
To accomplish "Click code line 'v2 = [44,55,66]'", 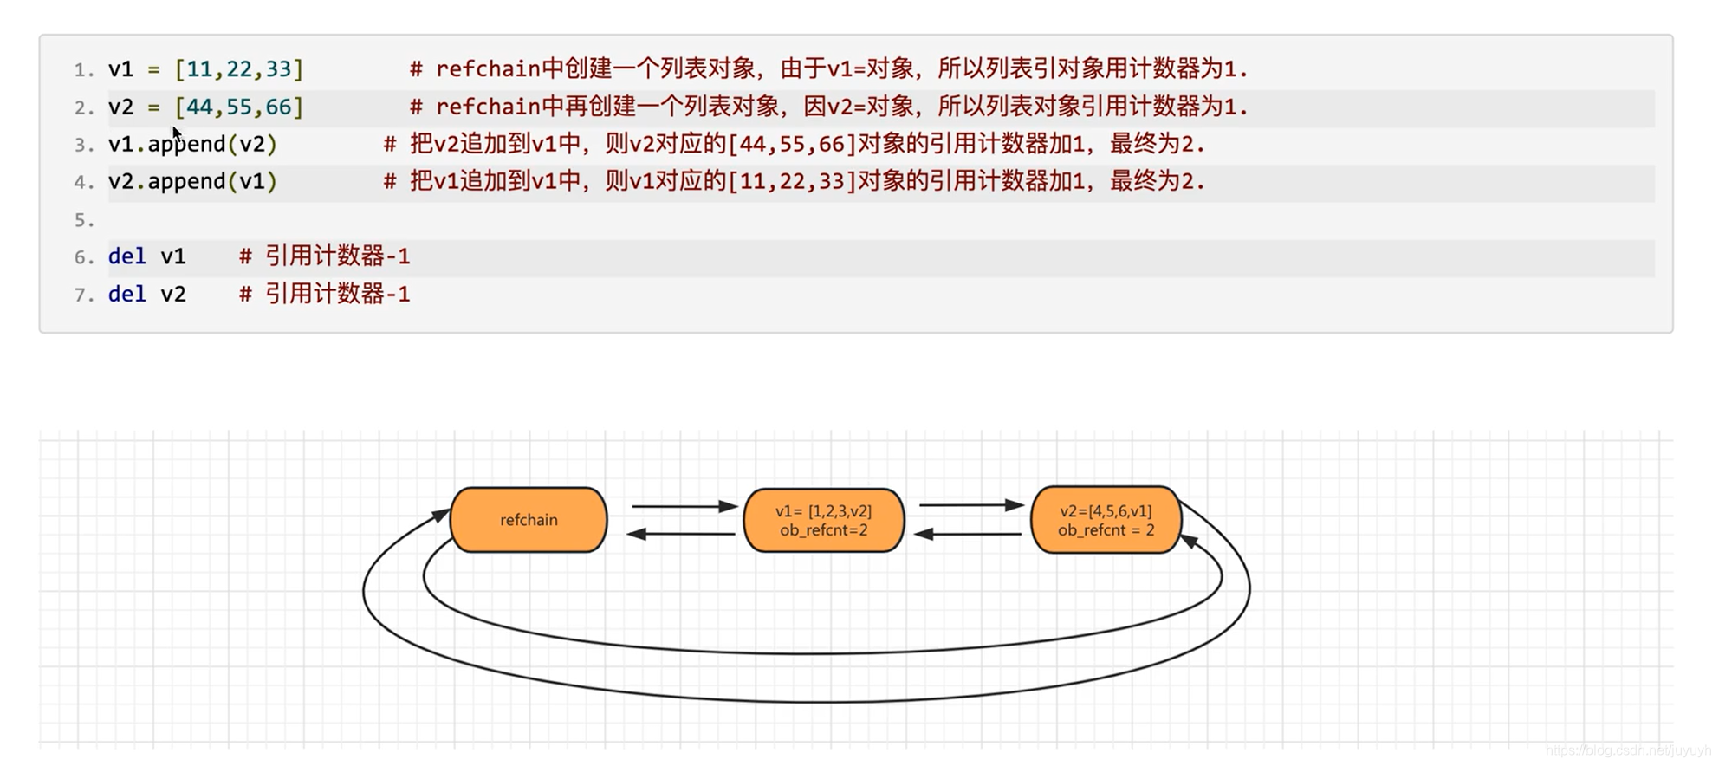I will 206,107.
